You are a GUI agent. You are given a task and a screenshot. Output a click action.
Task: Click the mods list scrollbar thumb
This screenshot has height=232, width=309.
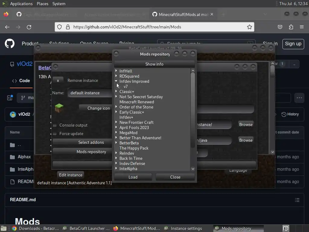tap(193, 111)
